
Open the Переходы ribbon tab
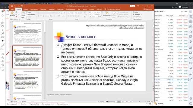tap(43, 9)
